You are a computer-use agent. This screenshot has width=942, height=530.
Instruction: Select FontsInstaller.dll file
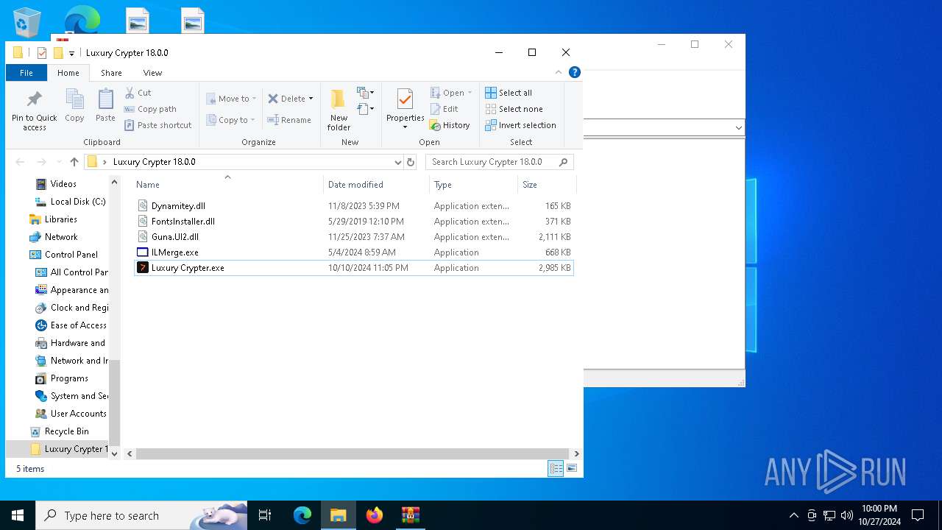click(x=183, y=222)
